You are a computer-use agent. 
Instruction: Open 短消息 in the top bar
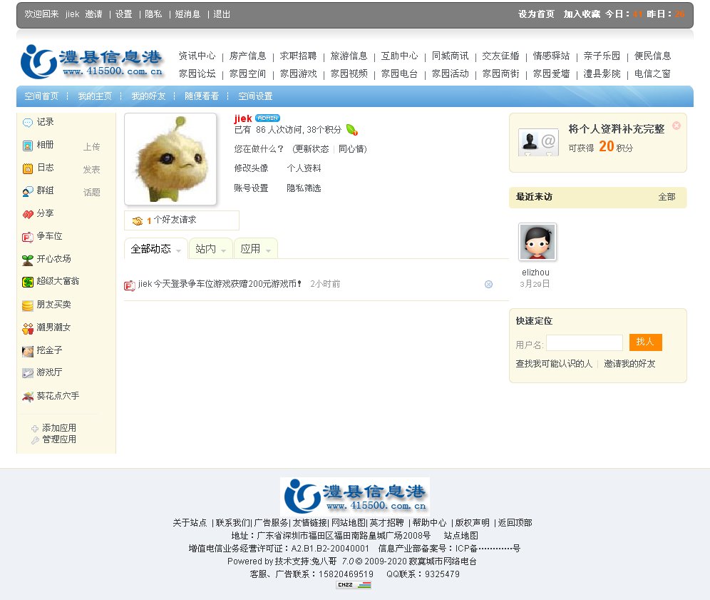pos(187,14)
